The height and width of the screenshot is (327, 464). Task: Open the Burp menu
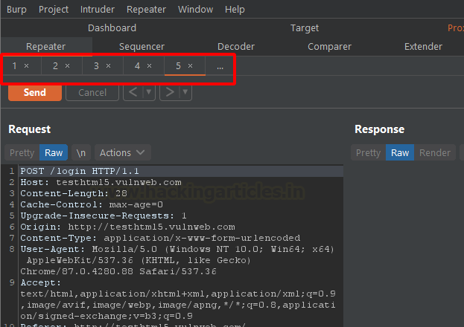coord(16,10)
